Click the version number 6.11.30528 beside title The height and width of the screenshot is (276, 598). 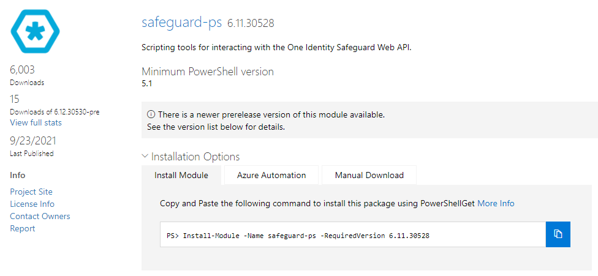point(251,23)
